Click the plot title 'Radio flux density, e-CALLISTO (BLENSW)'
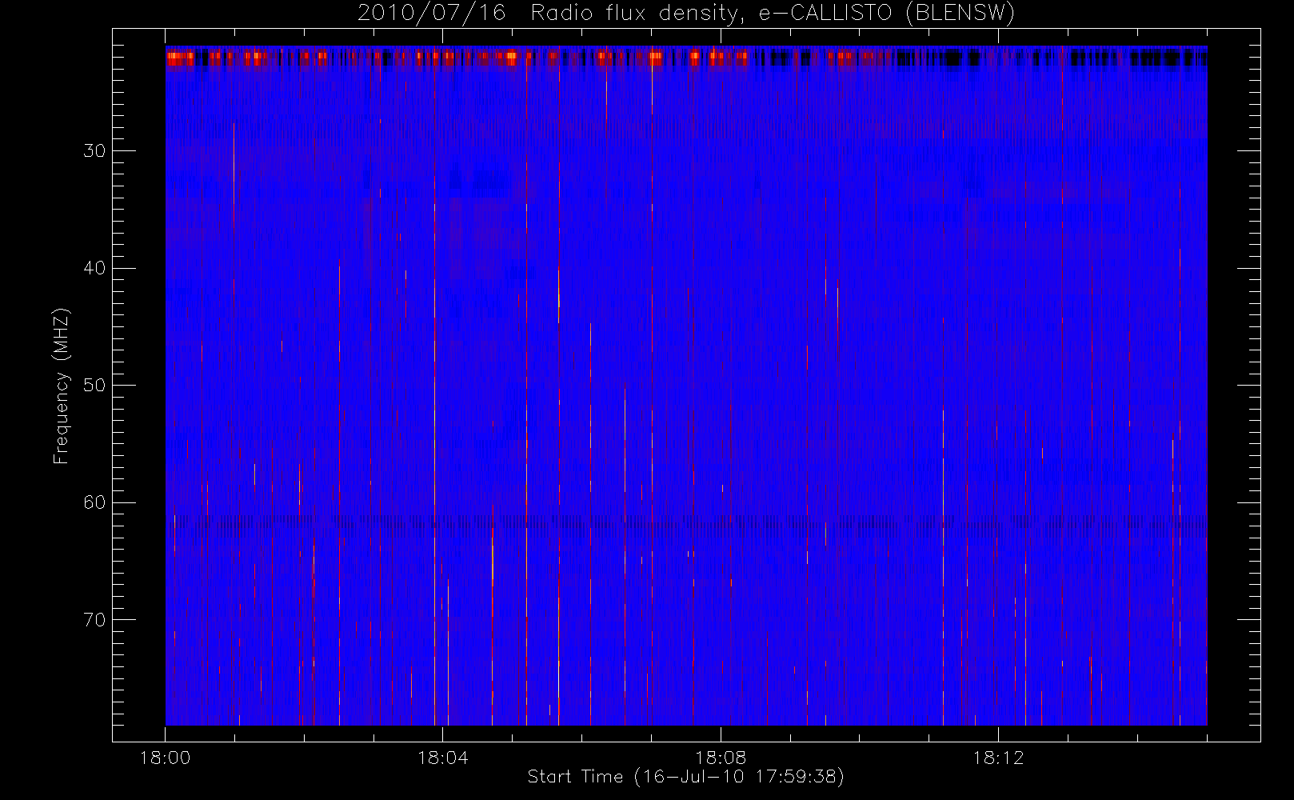 click(773, 14)
